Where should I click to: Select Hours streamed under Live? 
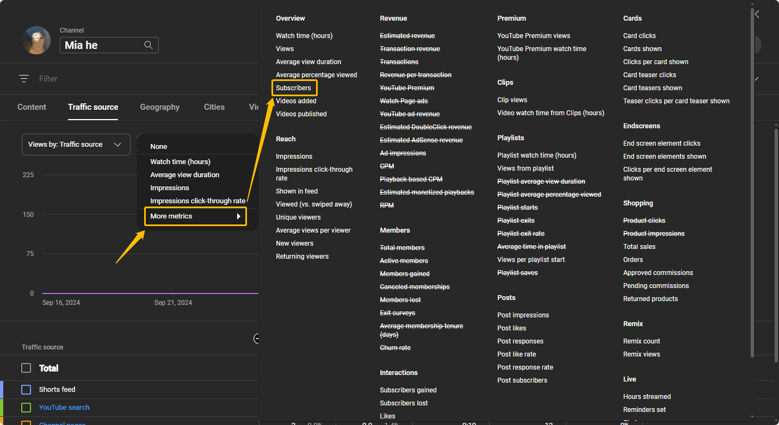647,397
